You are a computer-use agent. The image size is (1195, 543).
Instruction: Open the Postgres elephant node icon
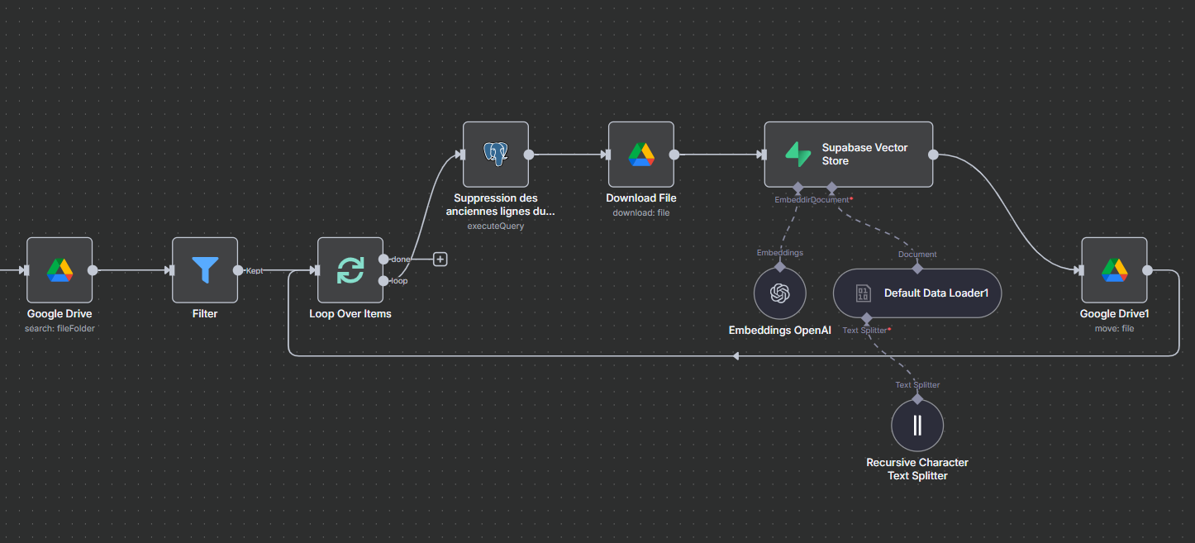pyautogui.click(x=496, y=155)
